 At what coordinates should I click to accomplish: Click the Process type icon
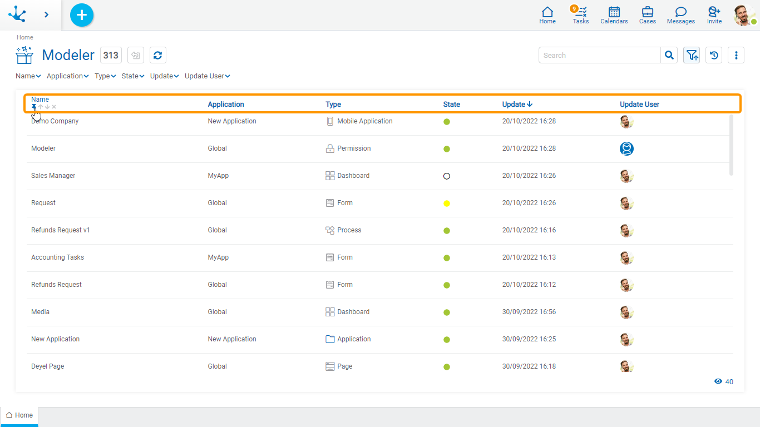(x=330, y=230)
